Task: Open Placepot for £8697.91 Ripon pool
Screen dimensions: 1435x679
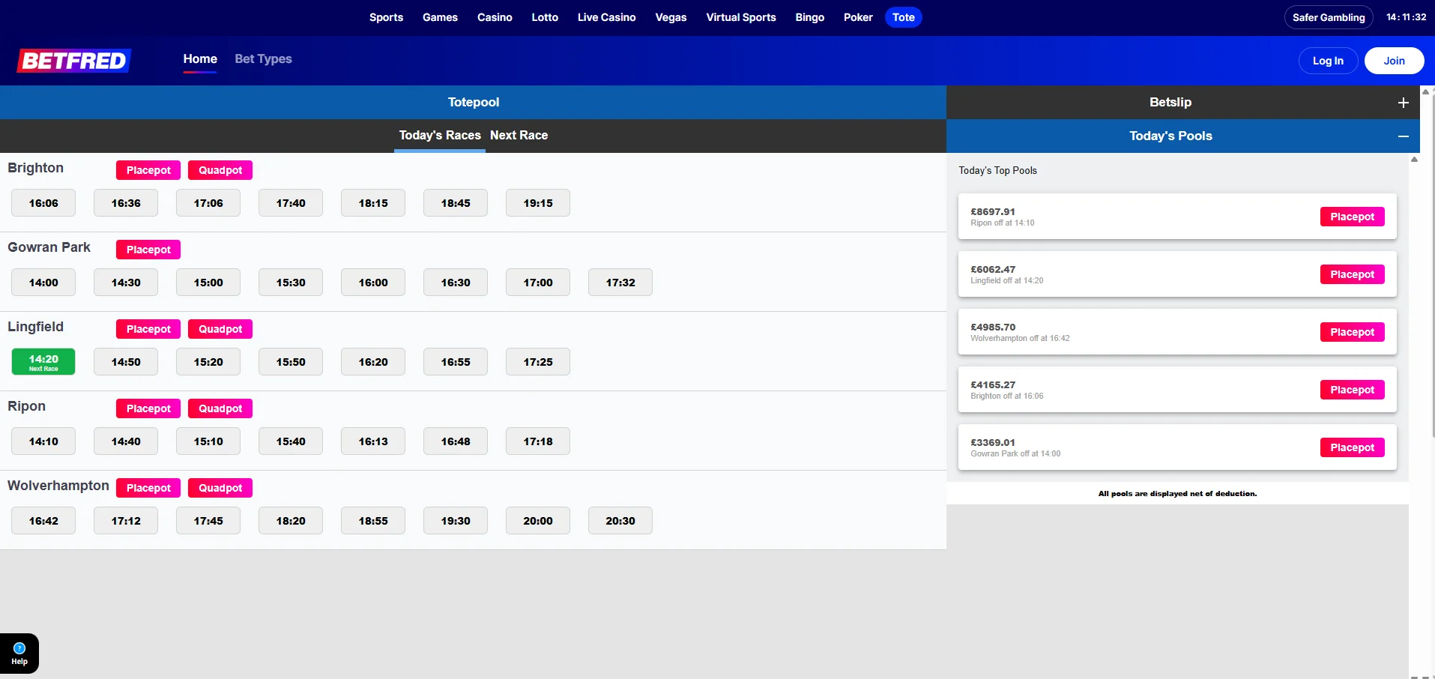Action: click(1352, 217)
